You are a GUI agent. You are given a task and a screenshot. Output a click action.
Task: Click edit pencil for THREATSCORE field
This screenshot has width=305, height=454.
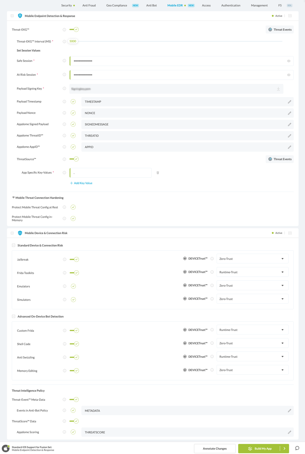pyautogui.click(x=289, y=432)
